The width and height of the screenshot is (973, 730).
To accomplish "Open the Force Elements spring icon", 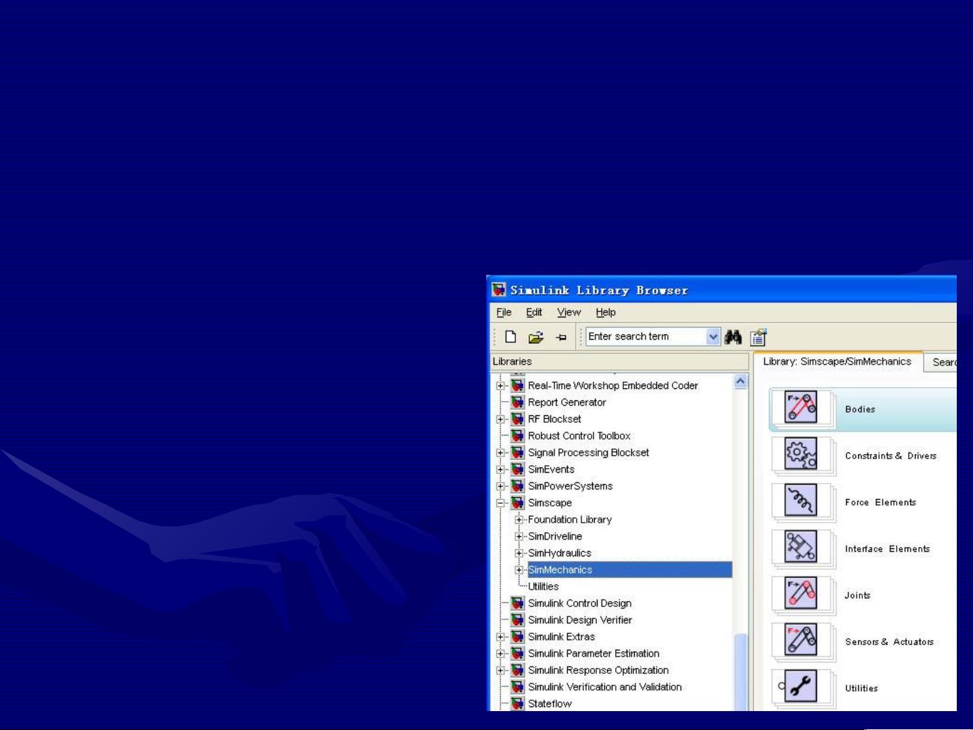I will [x=801, y=500].
